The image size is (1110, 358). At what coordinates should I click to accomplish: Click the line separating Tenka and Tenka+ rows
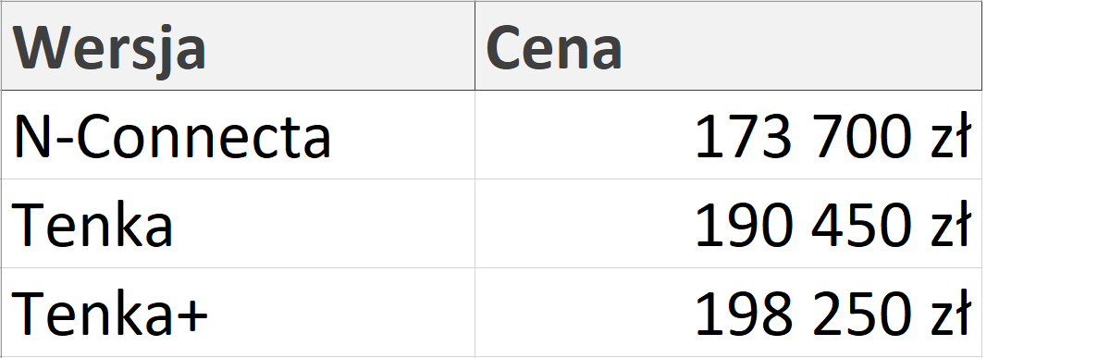tap(490, 268)
